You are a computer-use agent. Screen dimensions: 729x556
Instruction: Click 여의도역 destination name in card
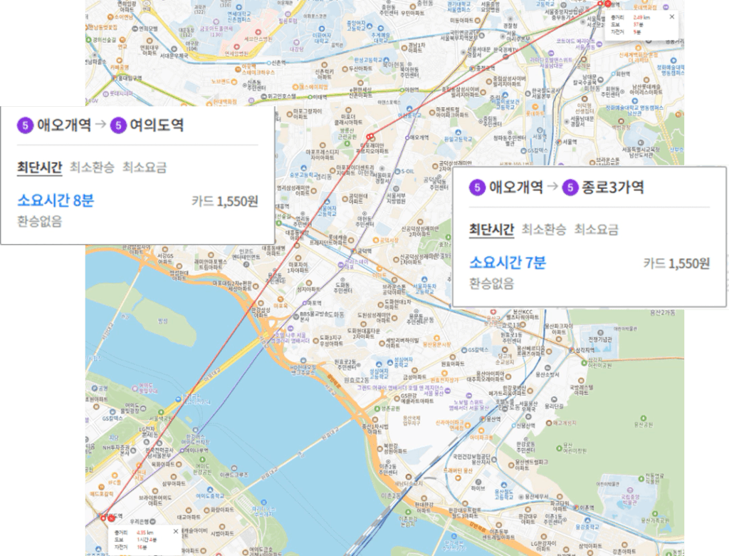(157, 125)
